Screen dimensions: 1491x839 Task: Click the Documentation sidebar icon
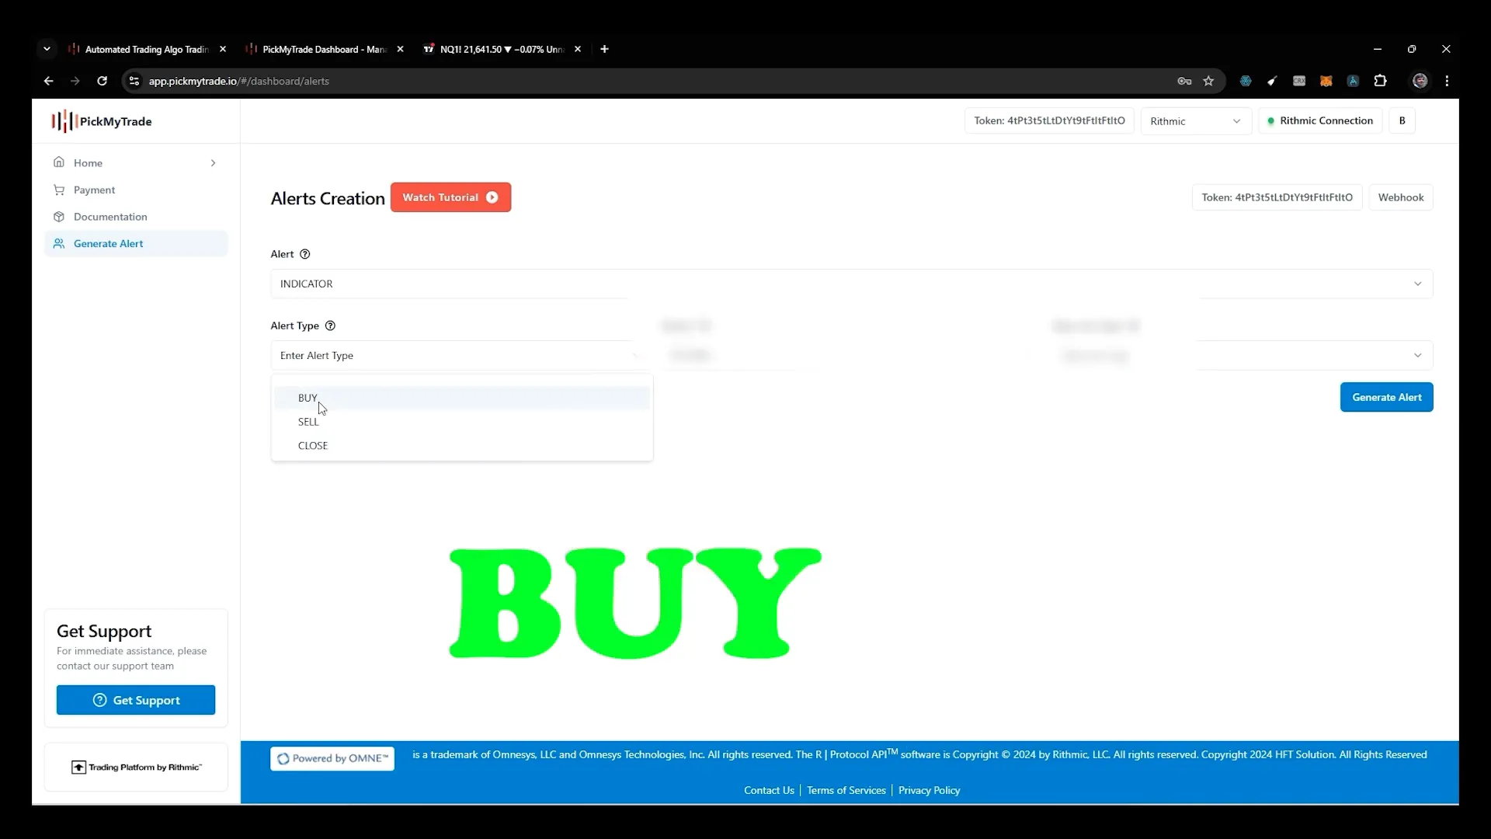click(x=58, y=216)
